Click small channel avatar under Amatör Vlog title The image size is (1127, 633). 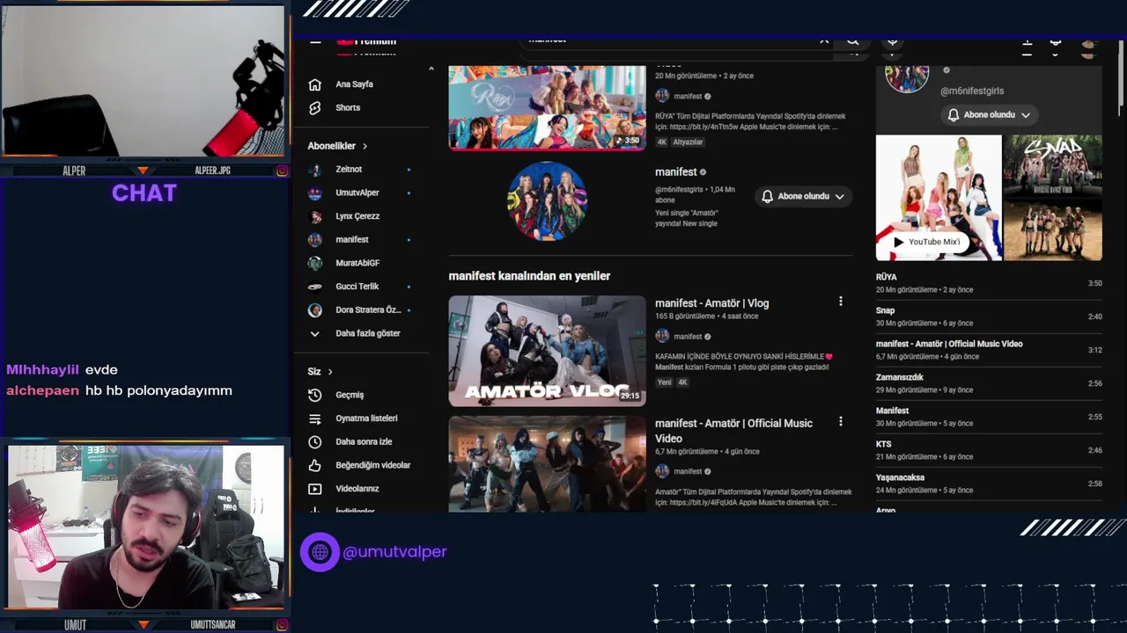point(662,336)
